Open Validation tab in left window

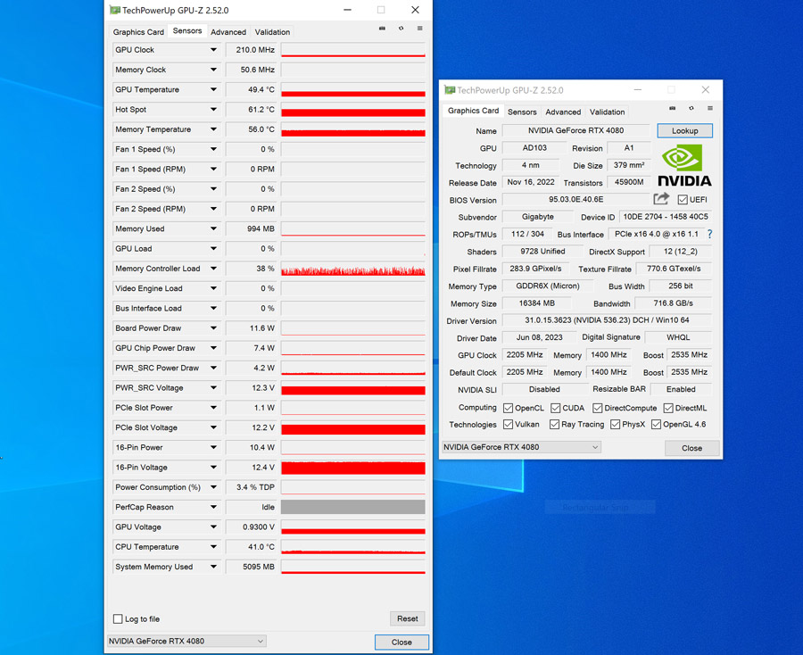pyautogui.click(x=272, y=32)
